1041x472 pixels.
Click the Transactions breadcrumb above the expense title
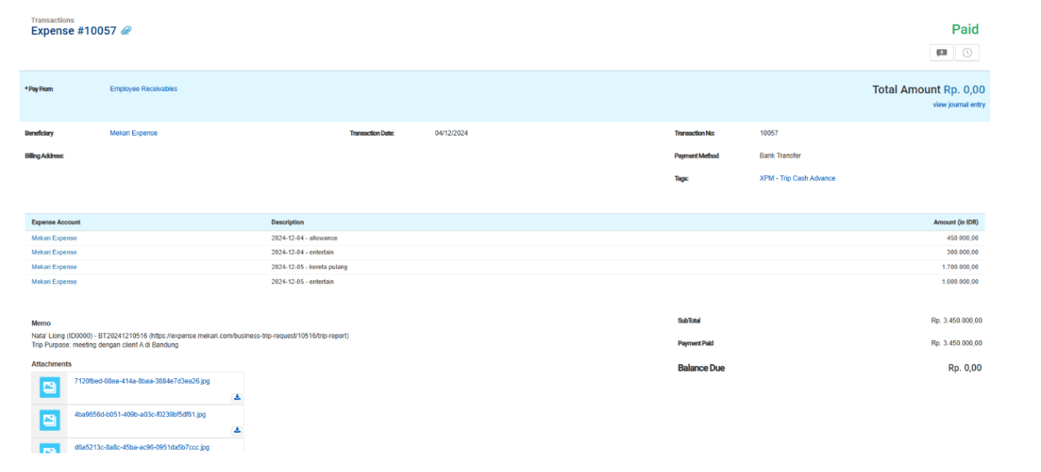[x=52, y=20]
